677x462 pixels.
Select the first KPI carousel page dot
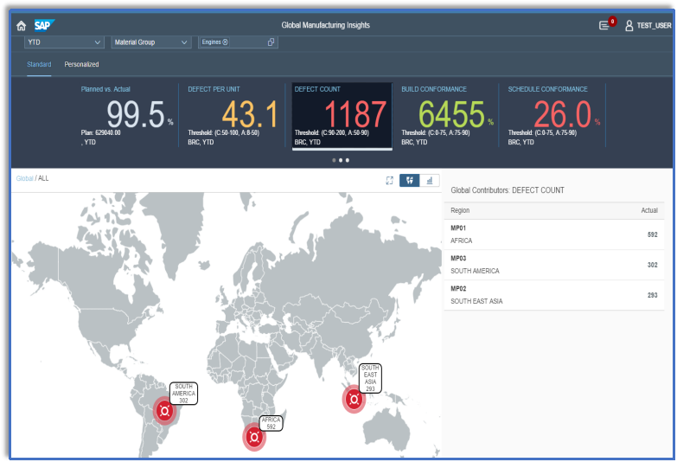pos(334,160)
